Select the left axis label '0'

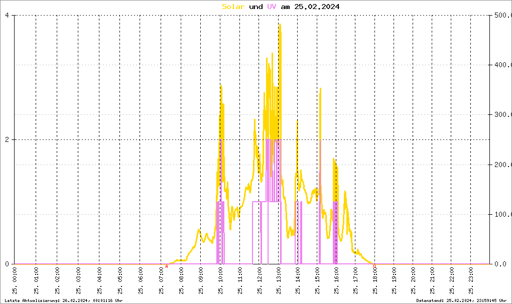point(7,264)
